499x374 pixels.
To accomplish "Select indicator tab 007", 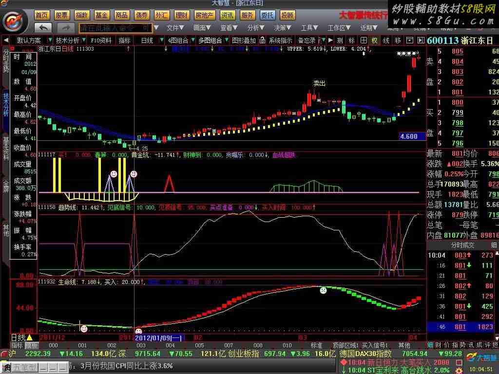I will 229,345.
